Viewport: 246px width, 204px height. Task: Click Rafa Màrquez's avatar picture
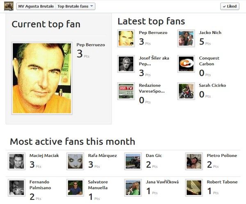[75, 161]
